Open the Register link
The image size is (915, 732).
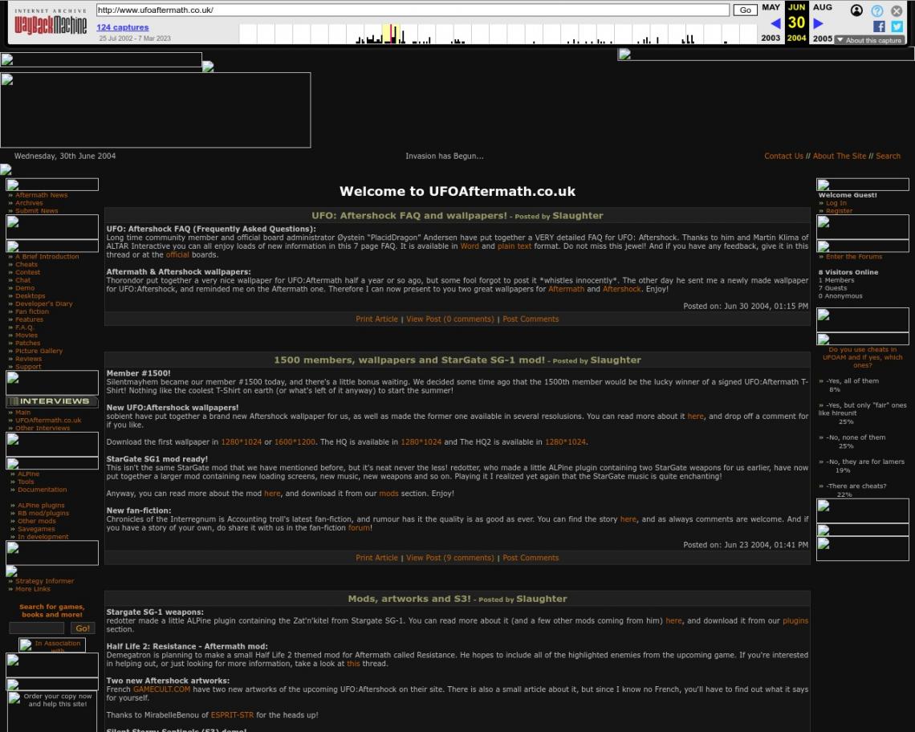click(839, 211)
